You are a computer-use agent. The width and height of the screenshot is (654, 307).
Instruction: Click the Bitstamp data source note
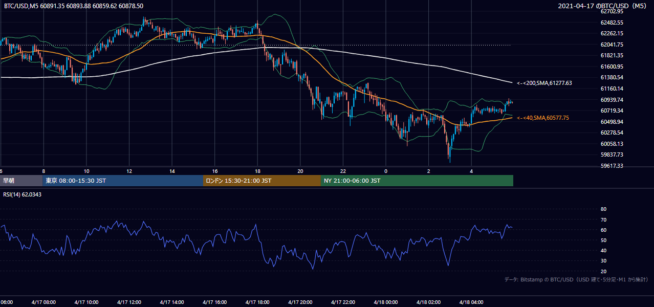pyautogui.click(x=576, y=279)
